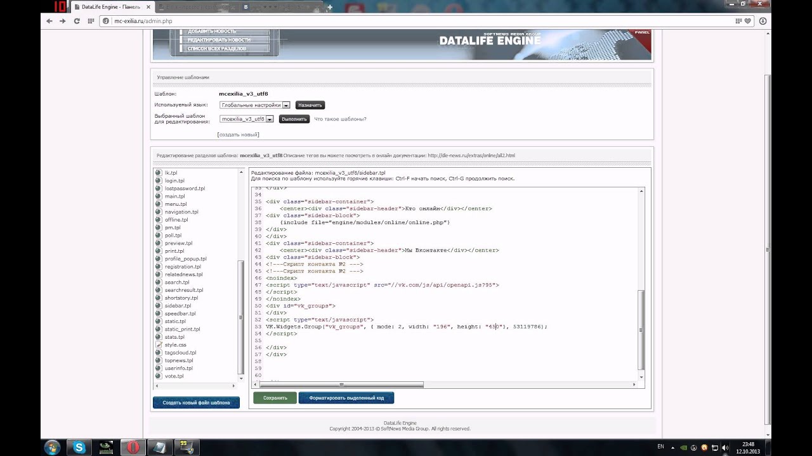812x456 pixels.
Task: Select preview.tpl file icon
Action: click(159, 243)
